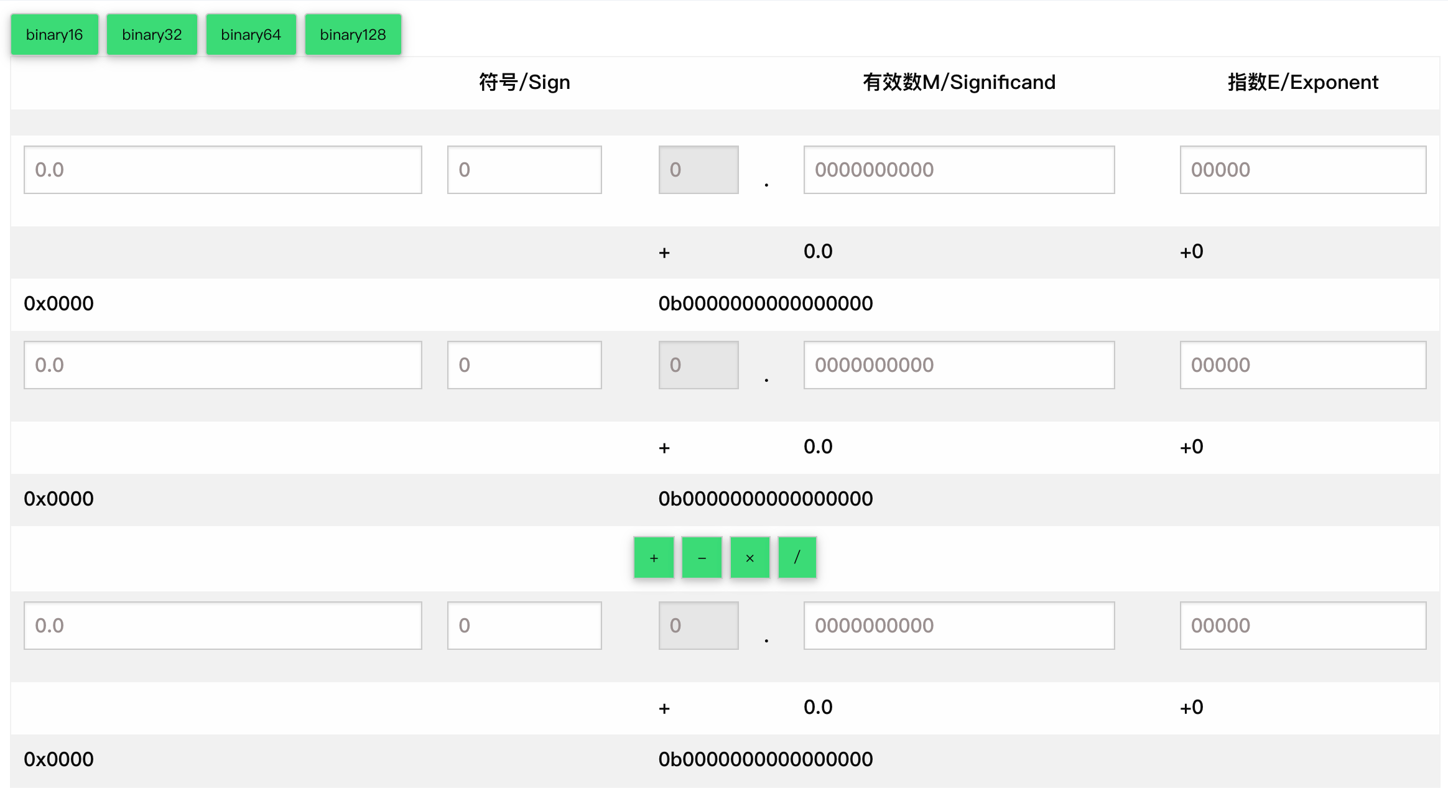Switch to binary32 format
The height and width of the screenshot is (796, 1448).
click(152, 35)
